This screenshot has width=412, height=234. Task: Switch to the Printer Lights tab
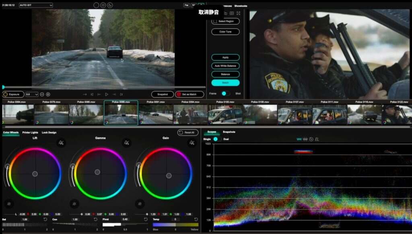pos(31,132)
